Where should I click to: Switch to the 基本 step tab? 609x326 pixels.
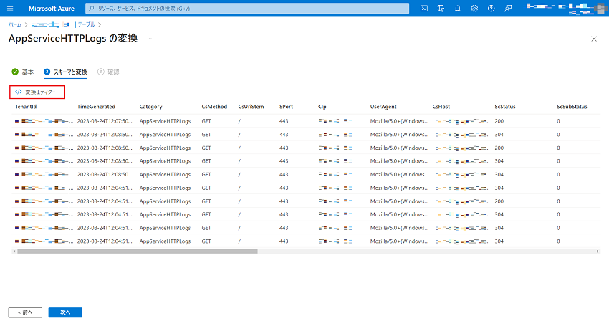[x=23, y=72]
